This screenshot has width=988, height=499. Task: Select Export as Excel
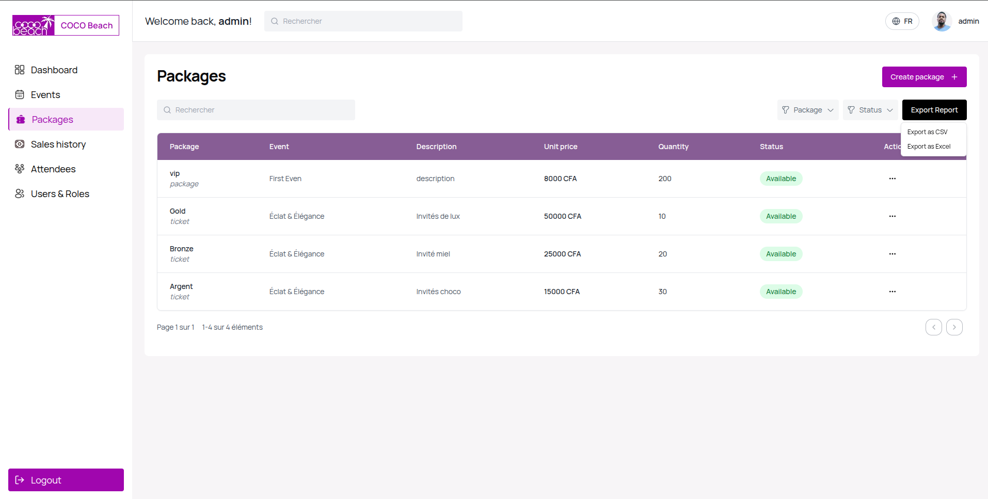pyautogui.click(x=929, y=146)
